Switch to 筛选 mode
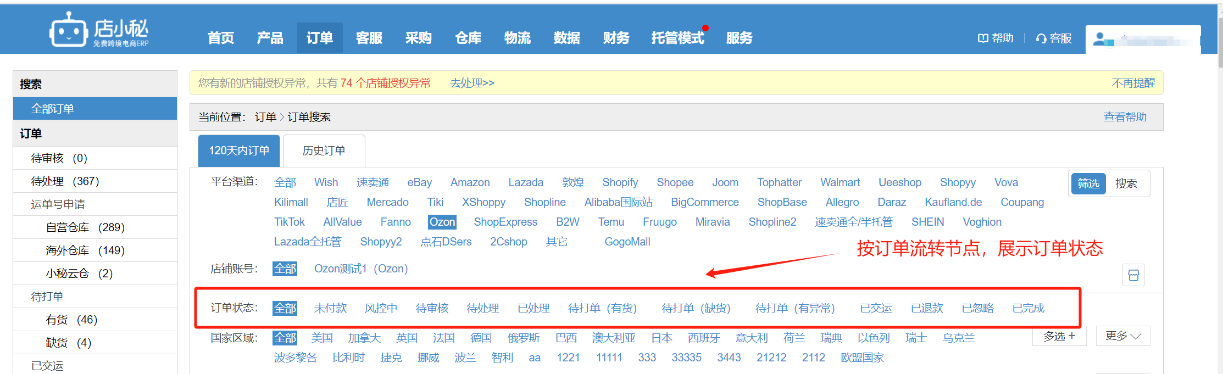Screen dimensions: 1223x374 (1088, 183)
